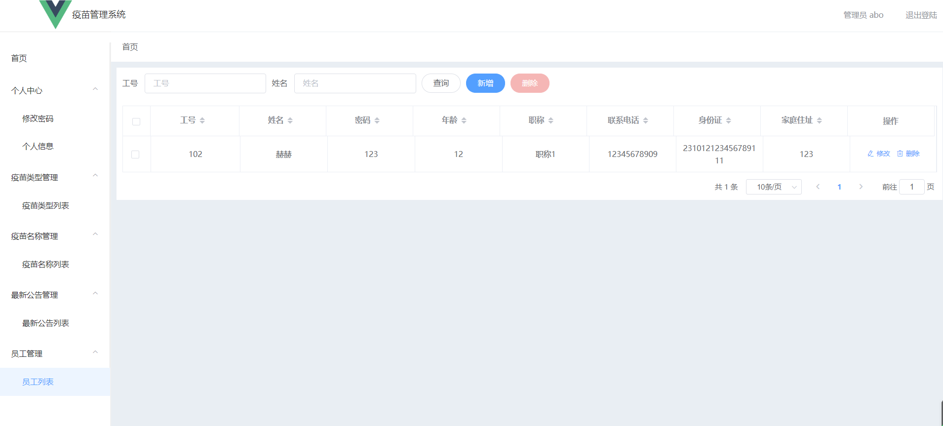
Task: Click the 疫苗管理系统 title text
Action: point(99,15)
